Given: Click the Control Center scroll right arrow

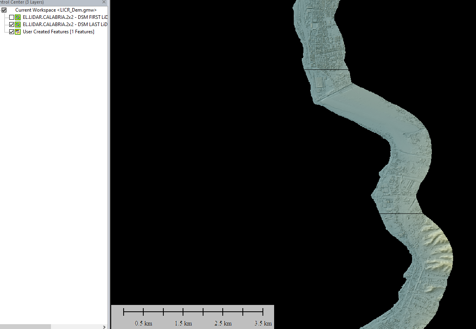Looking at the screenshot, I should pos(104,327).
